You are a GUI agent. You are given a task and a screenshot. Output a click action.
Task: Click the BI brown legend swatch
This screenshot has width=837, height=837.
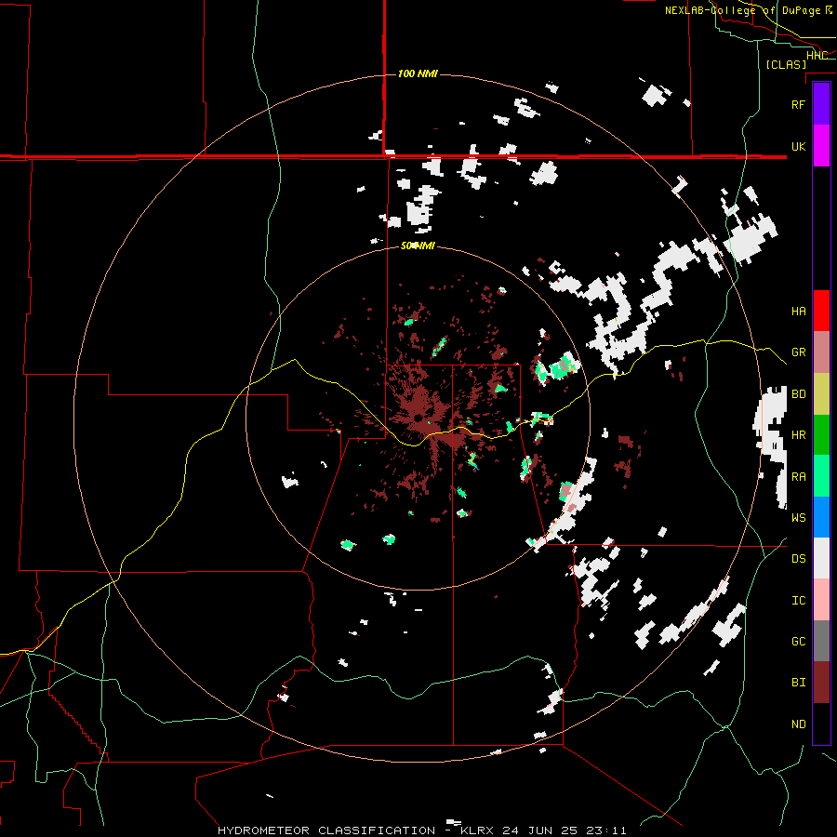tap(821, 683)
